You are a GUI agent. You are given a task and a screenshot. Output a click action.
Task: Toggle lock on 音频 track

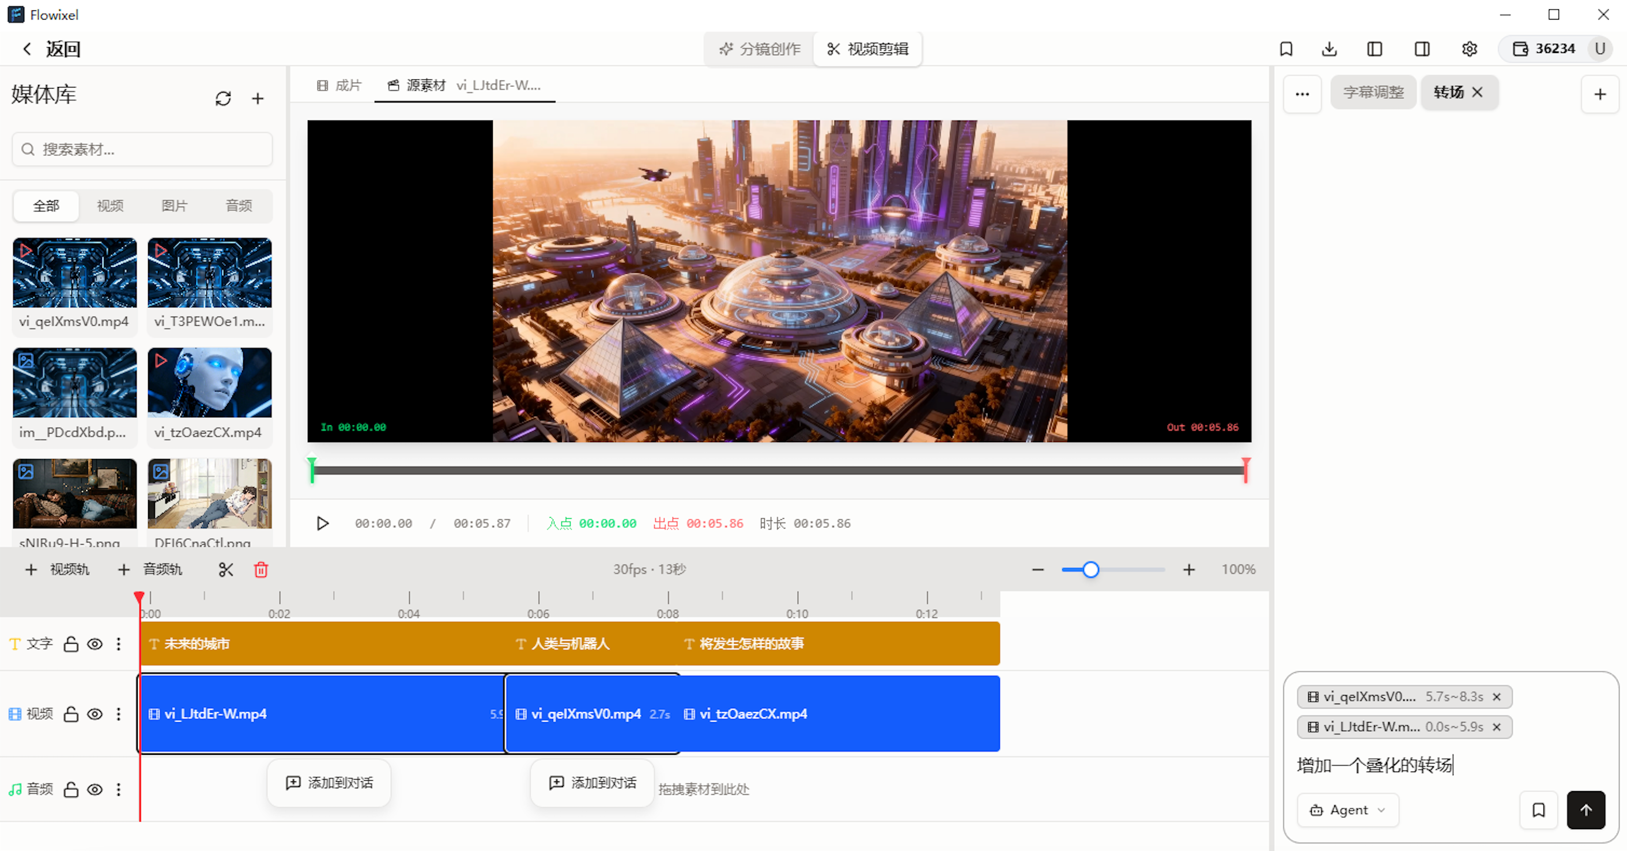(71, 790)
